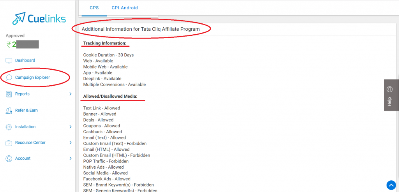Click 'Cashback - Allowed' line
The width and height of the screenshot is (399, 192).
102,132
